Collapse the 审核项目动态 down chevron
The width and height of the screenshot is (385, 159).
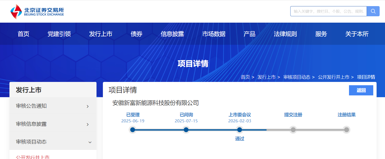90,142
